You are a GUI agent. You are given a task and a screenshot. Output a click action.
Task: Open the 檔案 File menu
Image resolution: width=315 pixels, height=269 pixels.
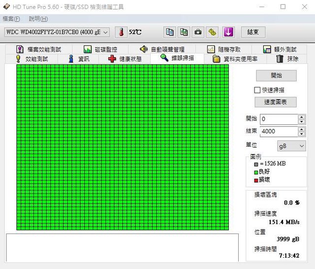click(x=11, y=19)
